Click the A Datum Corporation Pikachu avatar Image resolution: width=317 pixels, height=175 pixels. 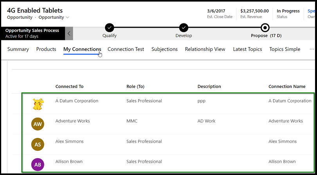38,104
